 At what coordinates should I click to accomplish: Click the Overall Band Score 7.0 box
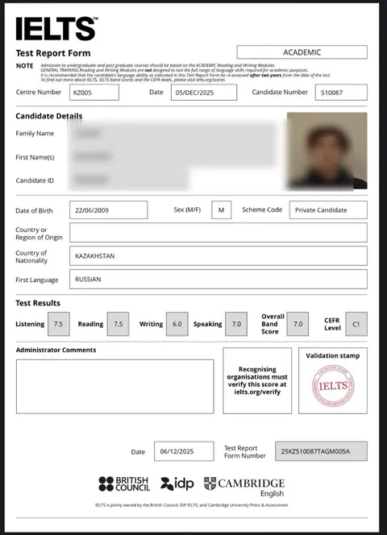[x=298, y=324]
